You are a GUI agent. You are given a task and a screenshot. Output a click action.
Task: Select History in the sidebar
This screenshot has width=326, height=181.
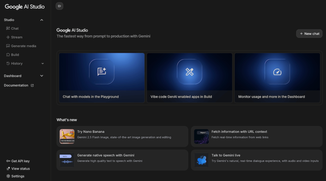[17, 64]
